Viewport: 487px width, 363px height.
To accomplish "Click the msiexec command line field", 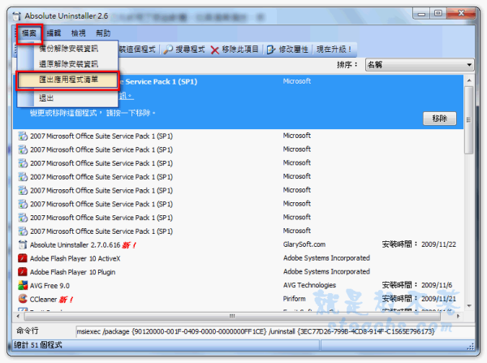I will click(275, 331).
